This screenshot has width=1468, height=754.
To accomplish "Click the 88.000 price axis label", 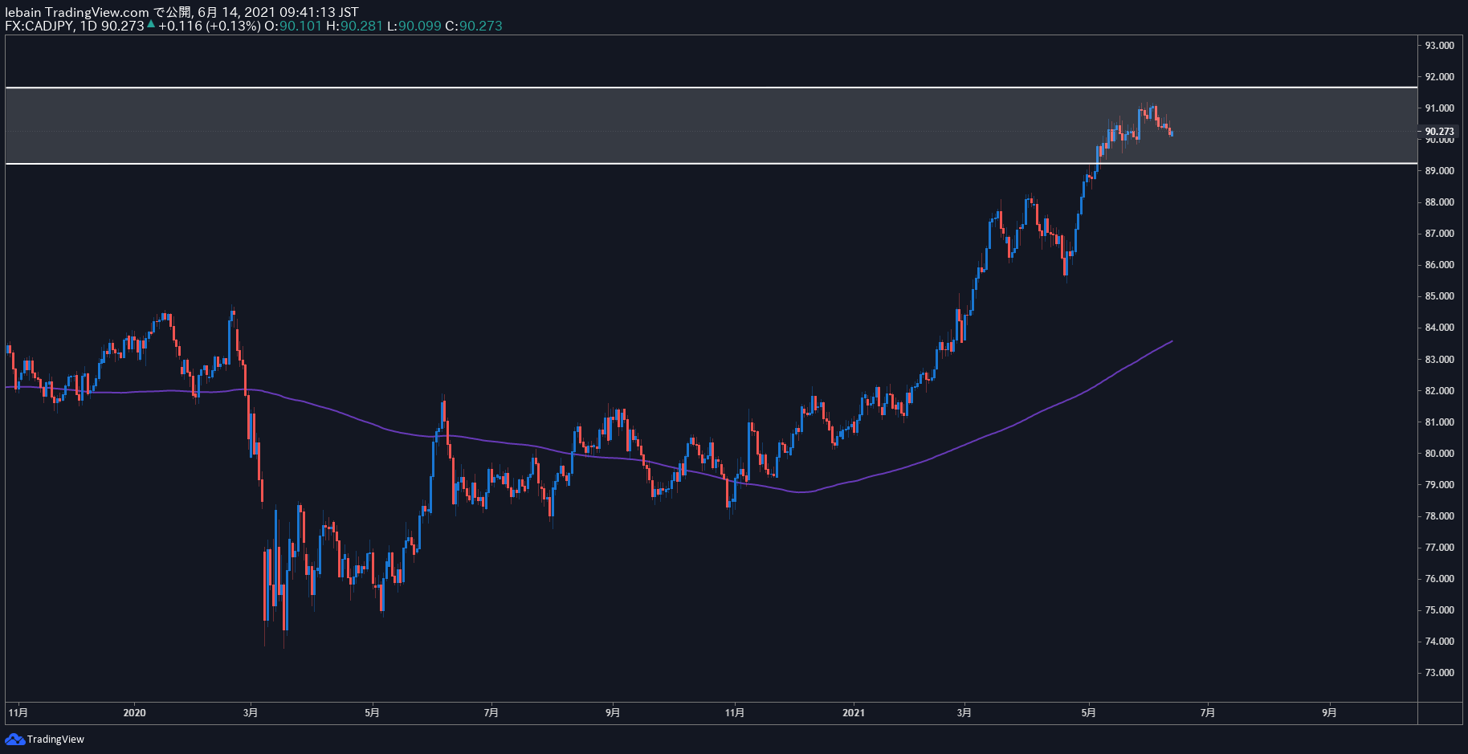I will (x=1439, y=202).
